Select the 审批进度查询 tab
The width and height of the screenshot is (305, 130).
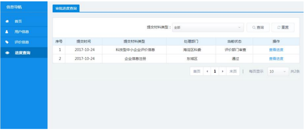coord(66,9)
